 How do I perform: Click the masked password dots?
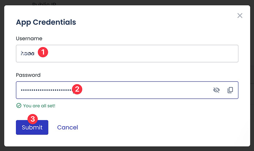pyautogui.click(x=46, y=90)
